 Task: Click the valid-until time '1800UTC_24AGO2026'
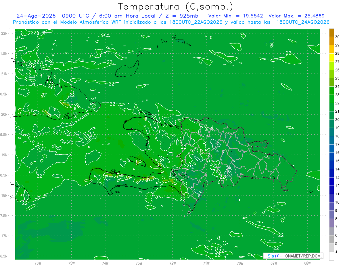303,22
